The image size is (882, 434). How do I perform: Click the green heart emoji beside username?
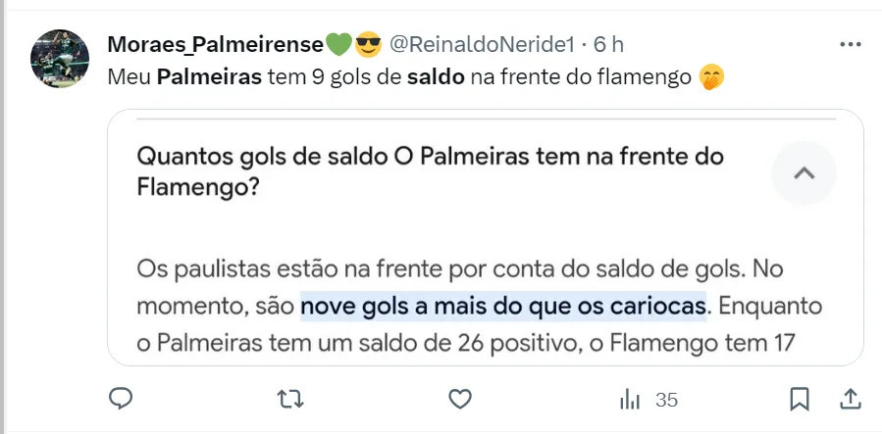point(337,44)
